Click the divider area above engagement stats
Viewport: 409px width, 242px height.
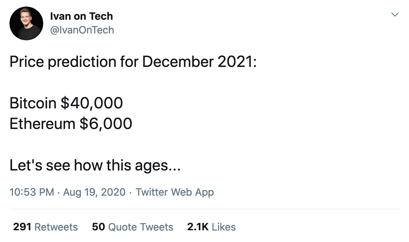(204, 208)
